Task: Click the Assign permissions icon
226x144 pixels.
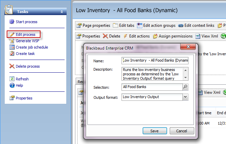Action: 155,36
